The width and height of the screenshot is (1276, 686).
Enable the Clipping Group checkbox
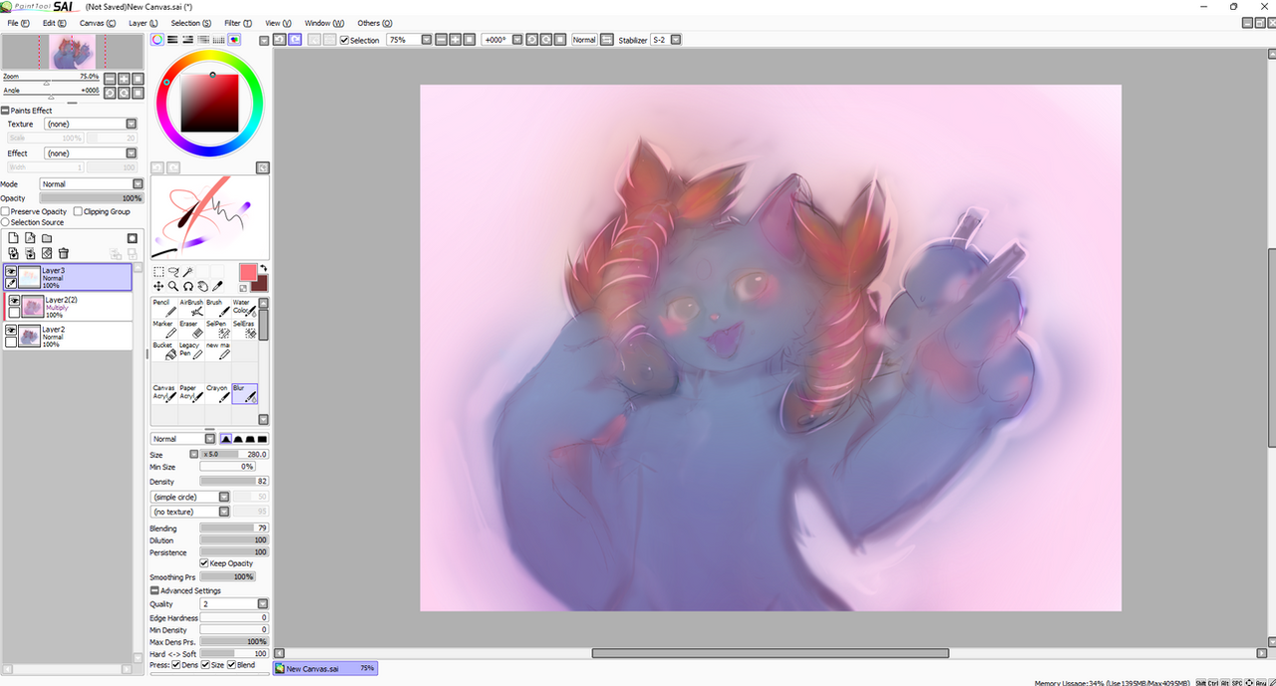click(77, 211)
